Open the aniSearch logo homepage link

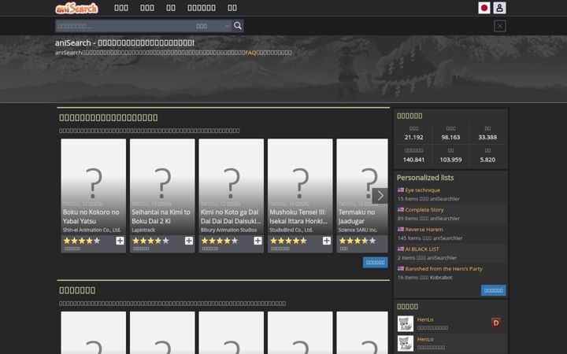[76, 8]
